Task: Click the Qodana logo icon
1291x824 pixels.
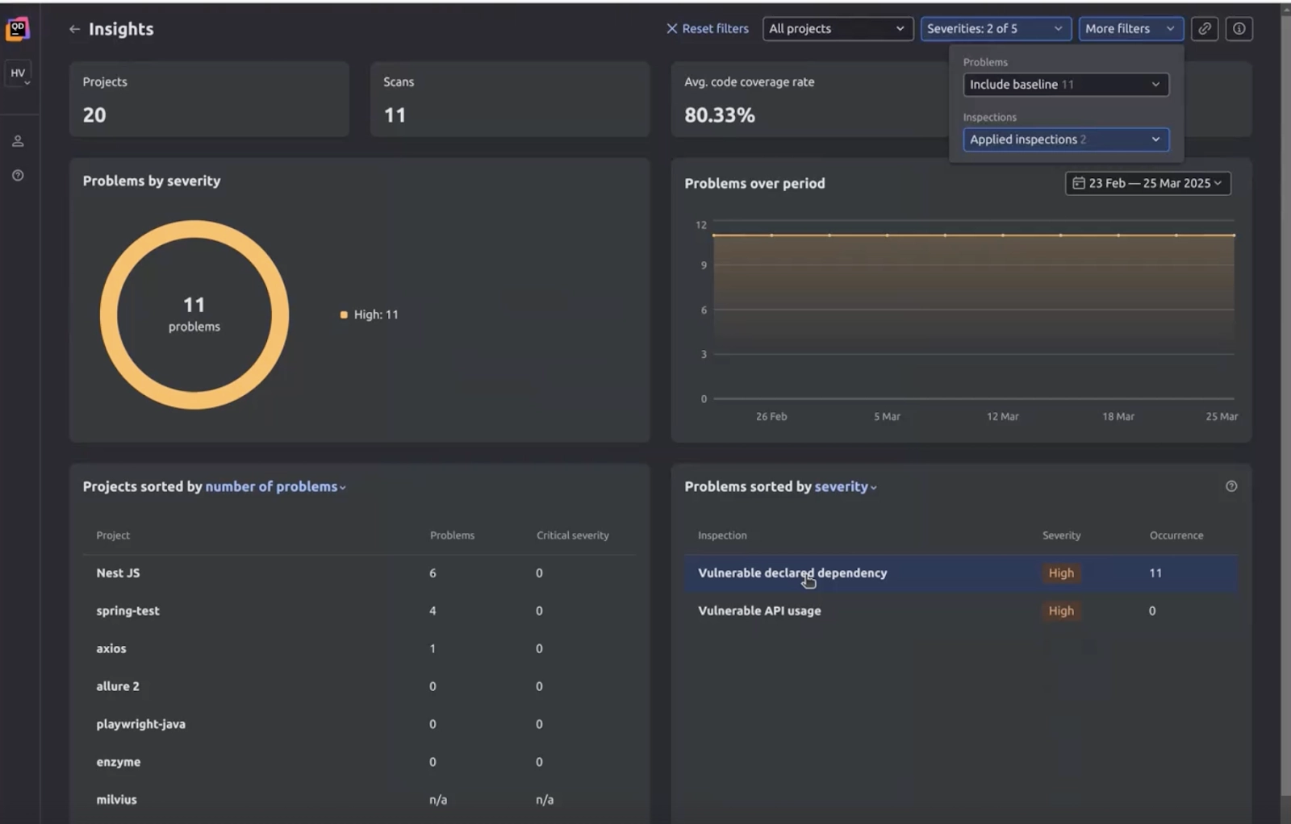Action: 17,29
